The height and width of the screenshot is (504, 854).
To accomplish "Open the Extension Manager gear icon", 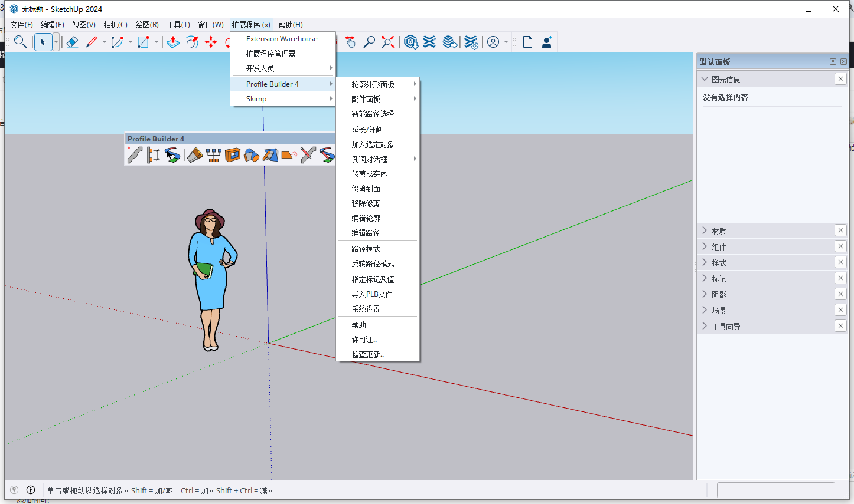I will click(471, 42).
